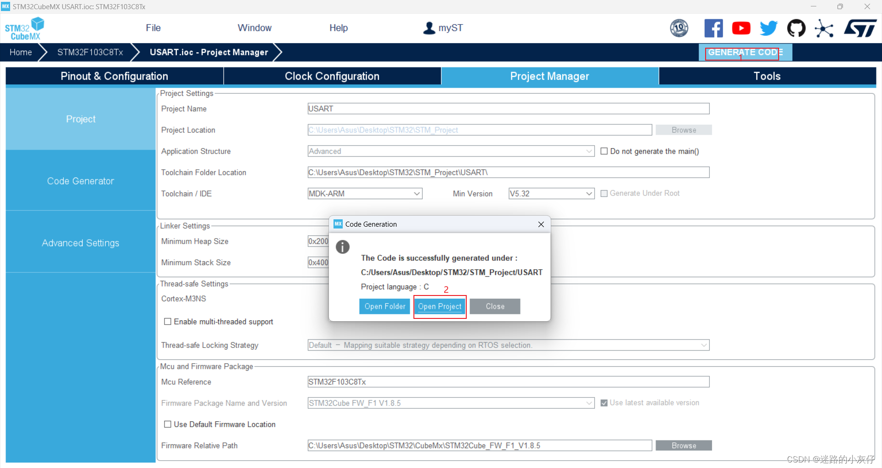The width and height of the screenshot is (882, 468).
Task: Click the 10th anniversary badge icon
Action: 679,28
